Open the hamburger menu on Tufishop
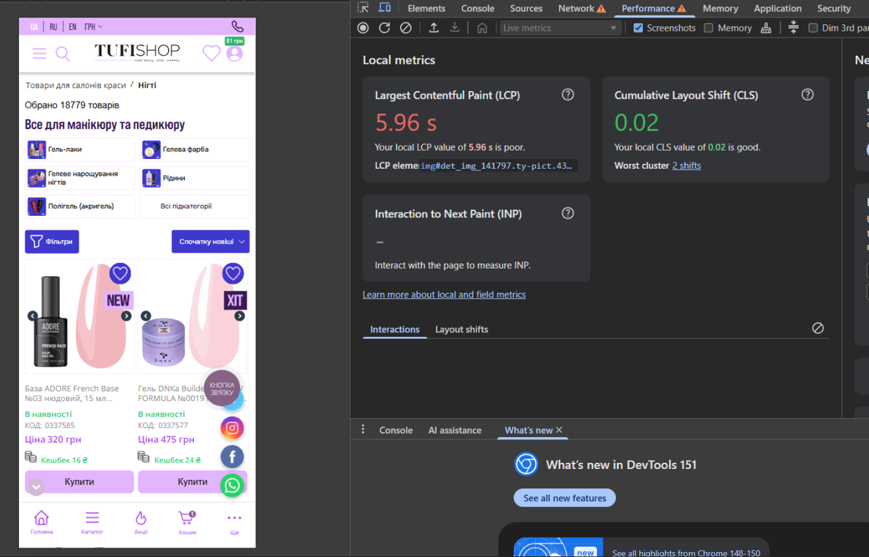This screenshot has height=557, width=869. tap(40, 54)
